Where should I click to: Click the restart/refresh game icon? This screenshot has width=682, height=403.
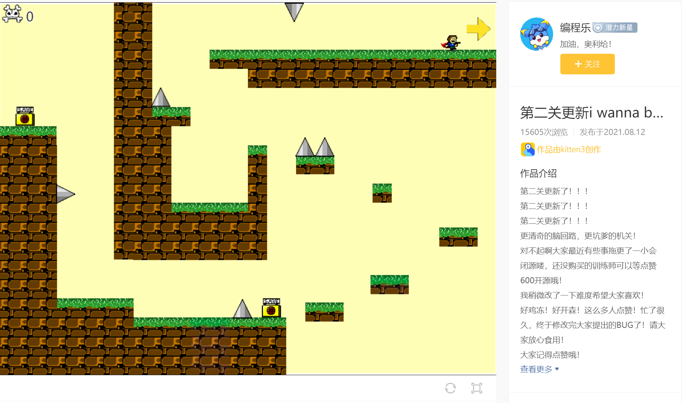point(450,388)
